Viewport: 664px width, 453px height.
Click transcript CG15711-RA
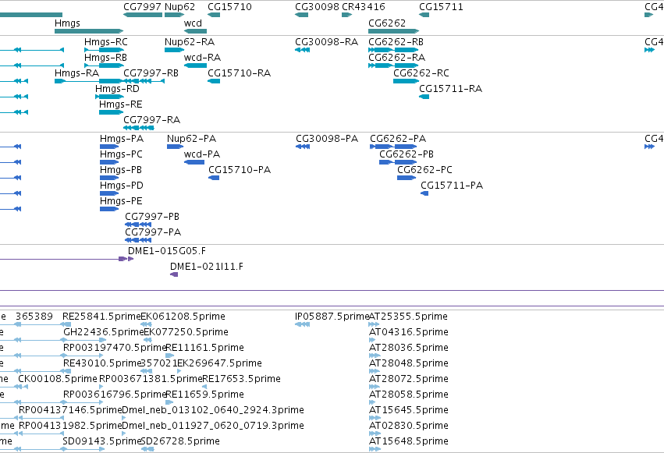450,89
